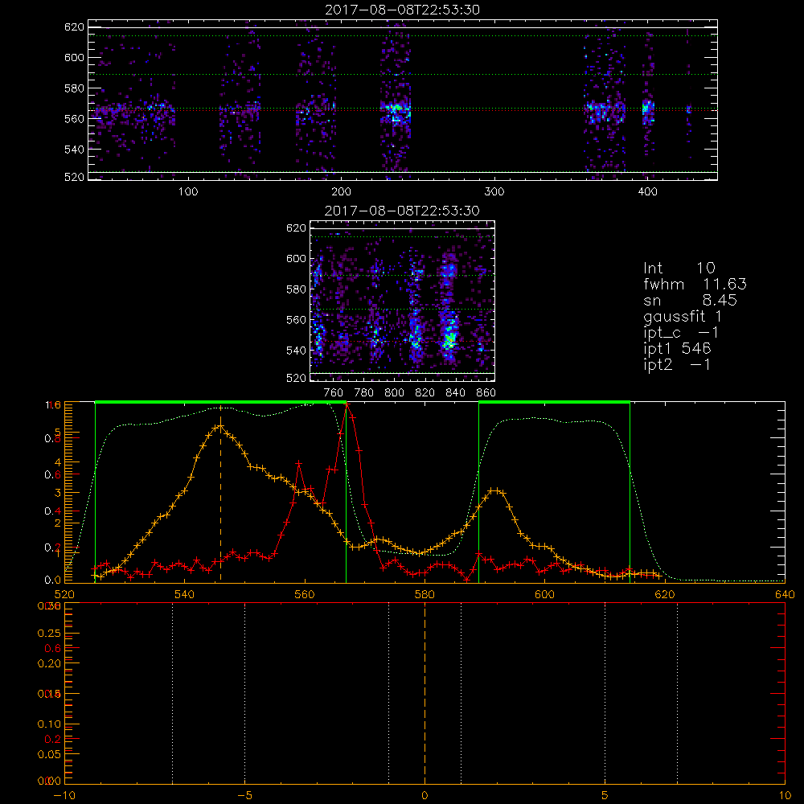
Task: Open the small middle spectrogram image
Action: [x=403, y=301]
